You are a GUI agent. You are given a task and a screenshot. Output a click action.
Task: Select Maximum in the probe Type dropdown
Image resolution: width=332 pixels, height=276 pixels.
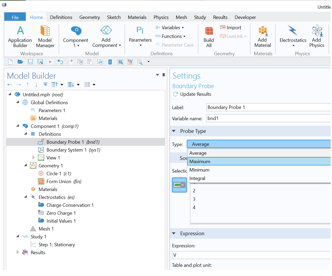[199, 162]
